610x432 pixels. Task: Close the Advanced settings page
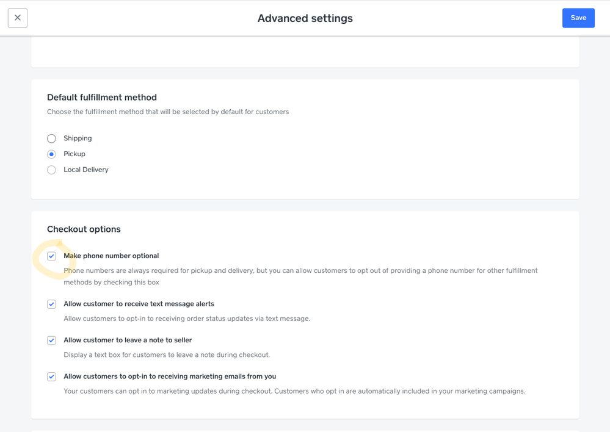(x=18, y=18)
